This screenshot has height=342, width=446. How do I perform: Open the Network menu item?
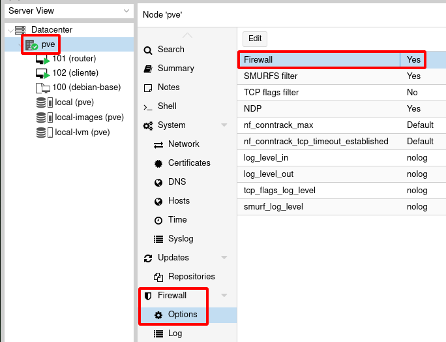coord(183,144)
